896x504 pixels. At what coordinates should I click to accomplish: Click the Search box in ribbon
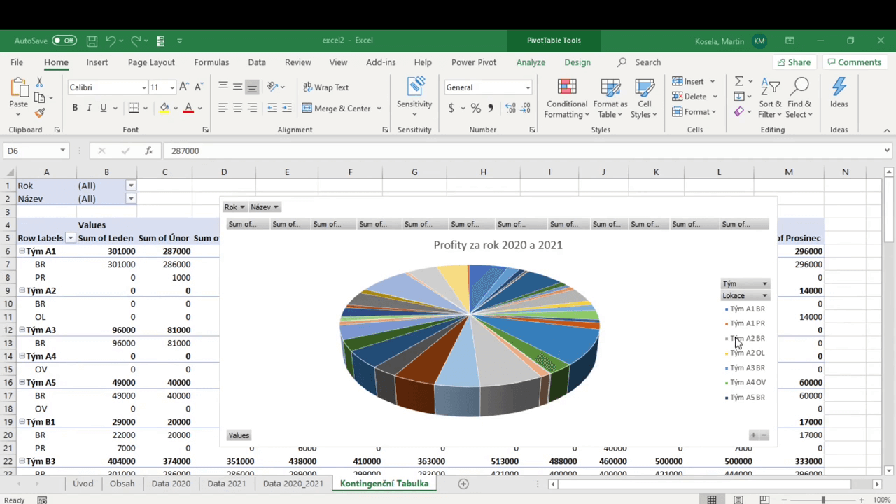pyautogui.click(x=640, y=62)
